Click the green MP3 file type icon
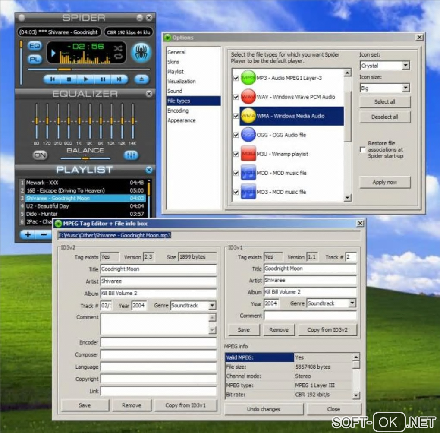Screen dimensions: 440x433 pos(248,78)
